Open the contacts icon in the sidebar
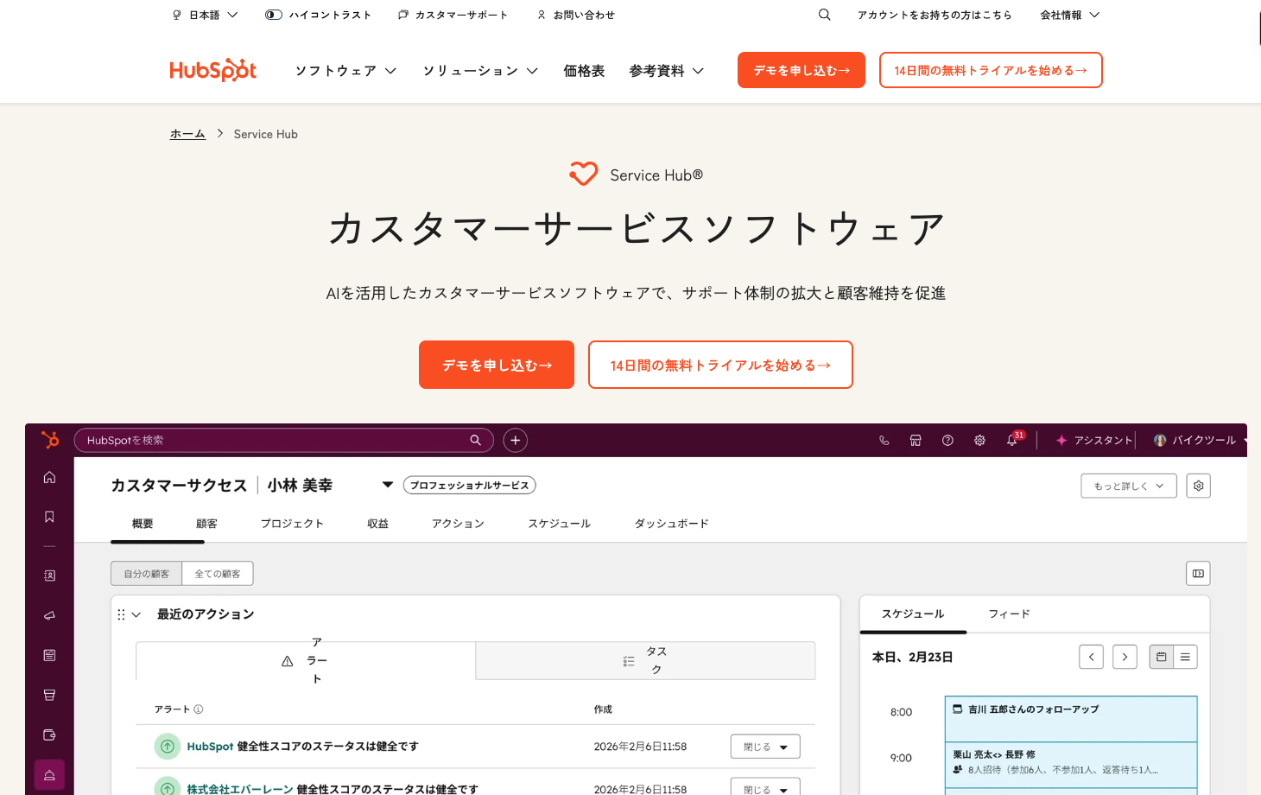1261x795 pixels. click(x=49, y=576)
